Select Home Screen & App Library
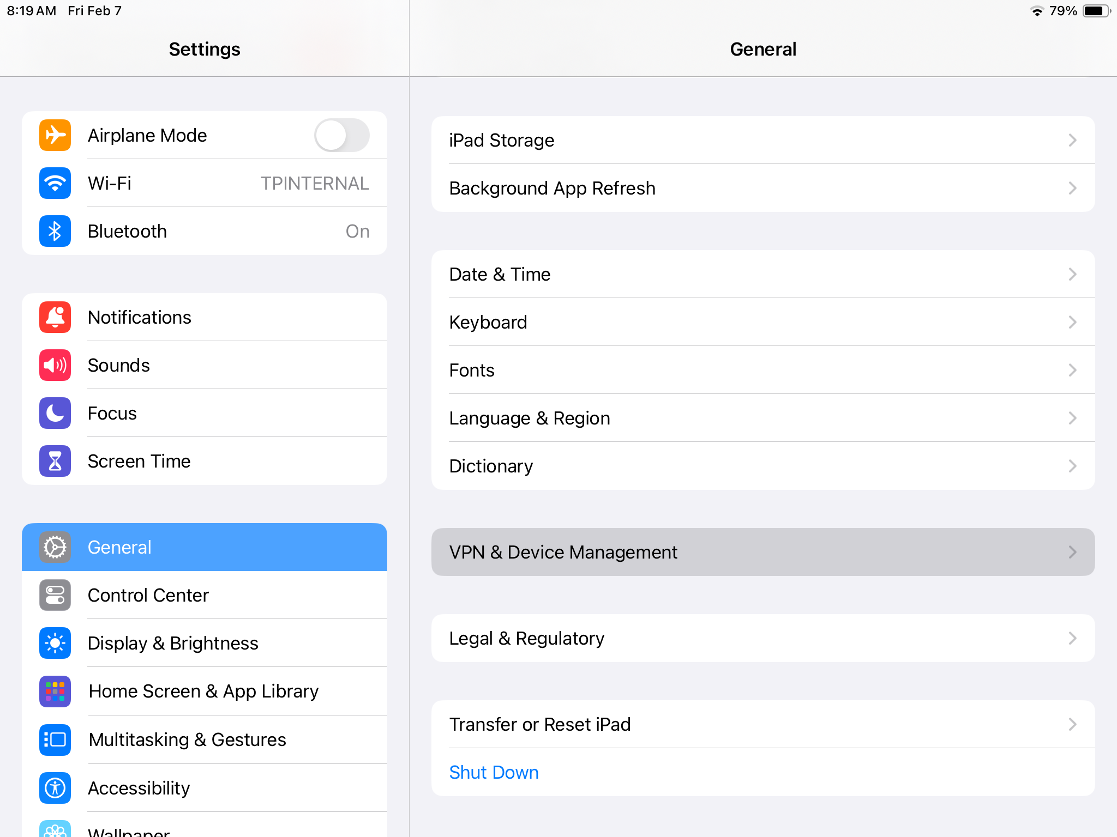The height and width of the screenshot is (837, 1117). coord(203,691)
